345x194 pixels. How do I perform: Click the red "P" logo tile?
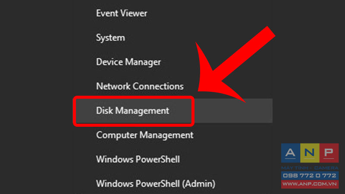pos(329,153)
